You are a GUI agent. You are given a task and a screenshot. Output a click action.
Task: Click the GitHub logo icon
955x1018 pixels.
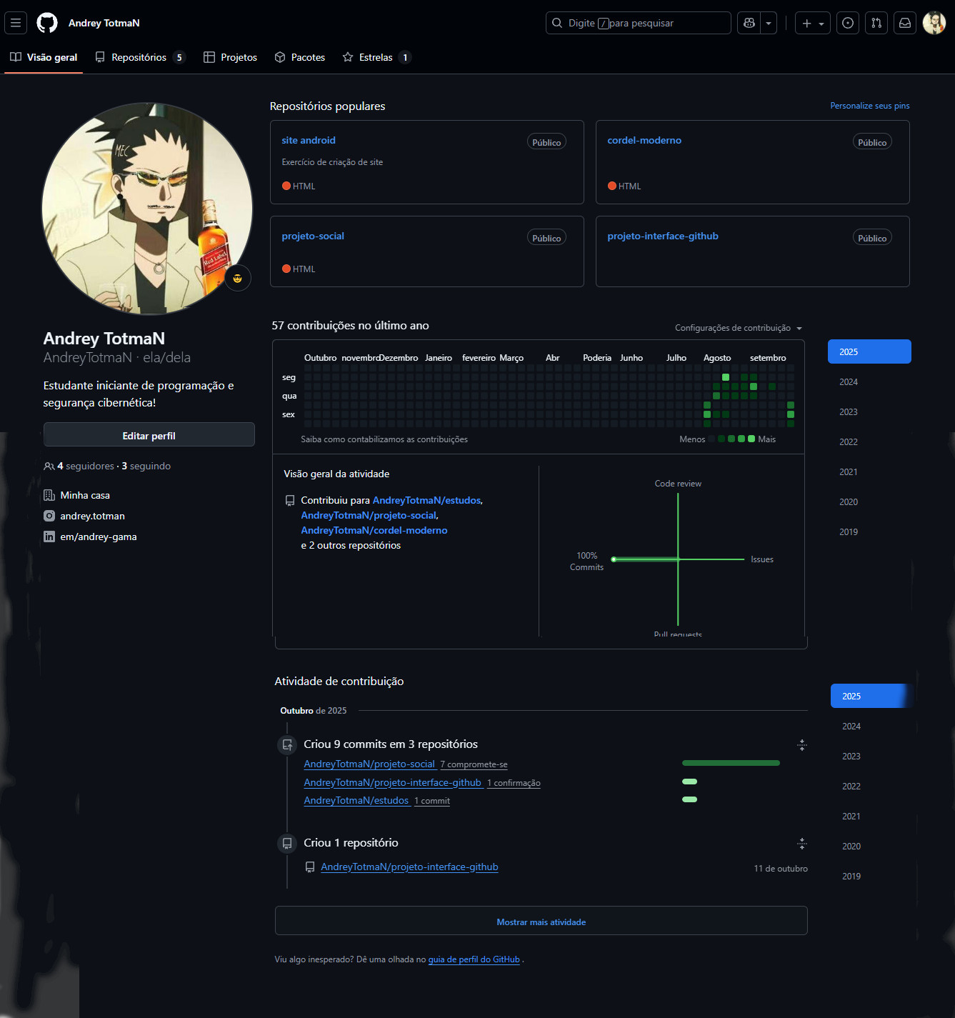click(x=46, y=22)
